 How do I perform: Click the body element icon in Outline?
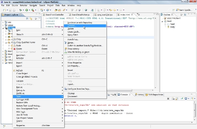[168, 27]
